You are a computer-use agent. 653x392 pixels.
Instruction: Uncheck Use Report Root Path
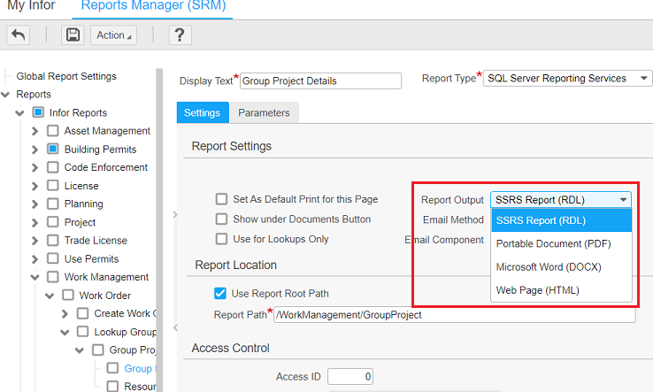(x=220, y=294)
